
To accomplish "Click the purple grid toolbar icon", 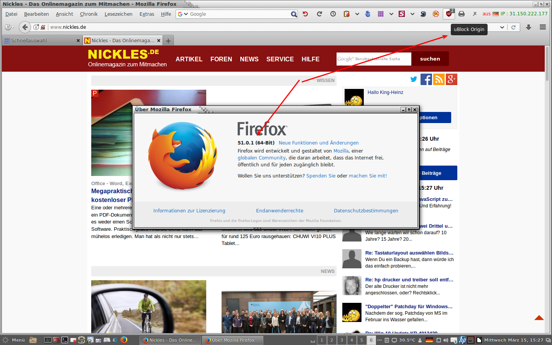I will click(x=381, y=14).
